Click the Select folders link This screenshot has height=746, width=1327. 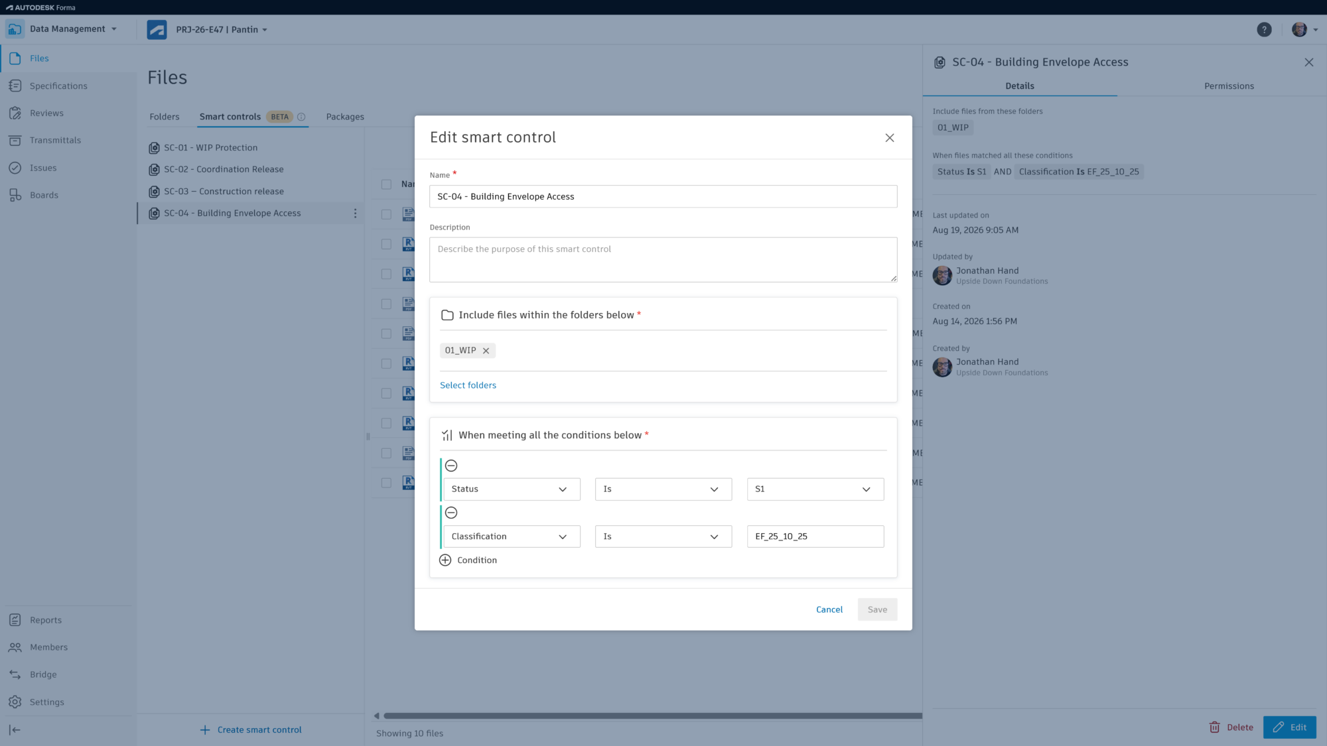468,385
